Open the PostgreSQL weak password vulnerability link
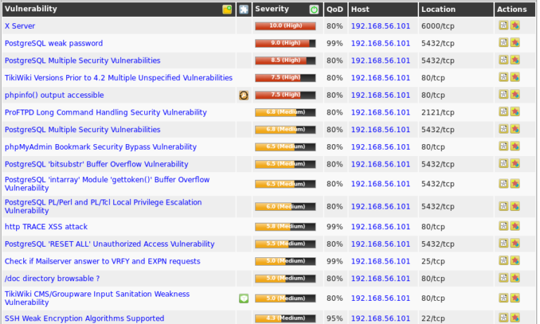The width and height of the screenshot is (540, 324). pos(53,43)
